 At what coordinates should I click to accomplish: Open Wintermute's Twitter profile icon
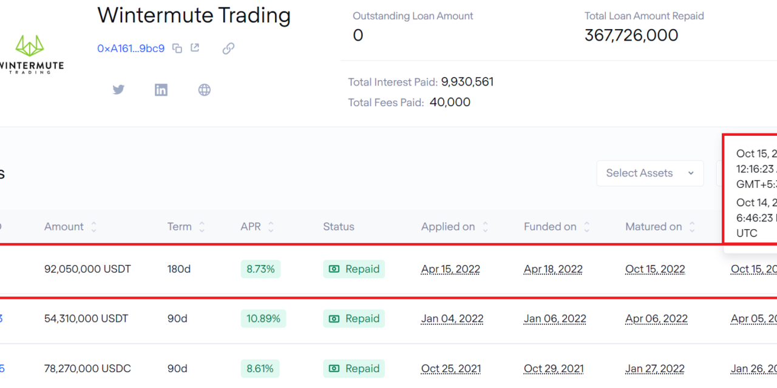tap(118, 89)
